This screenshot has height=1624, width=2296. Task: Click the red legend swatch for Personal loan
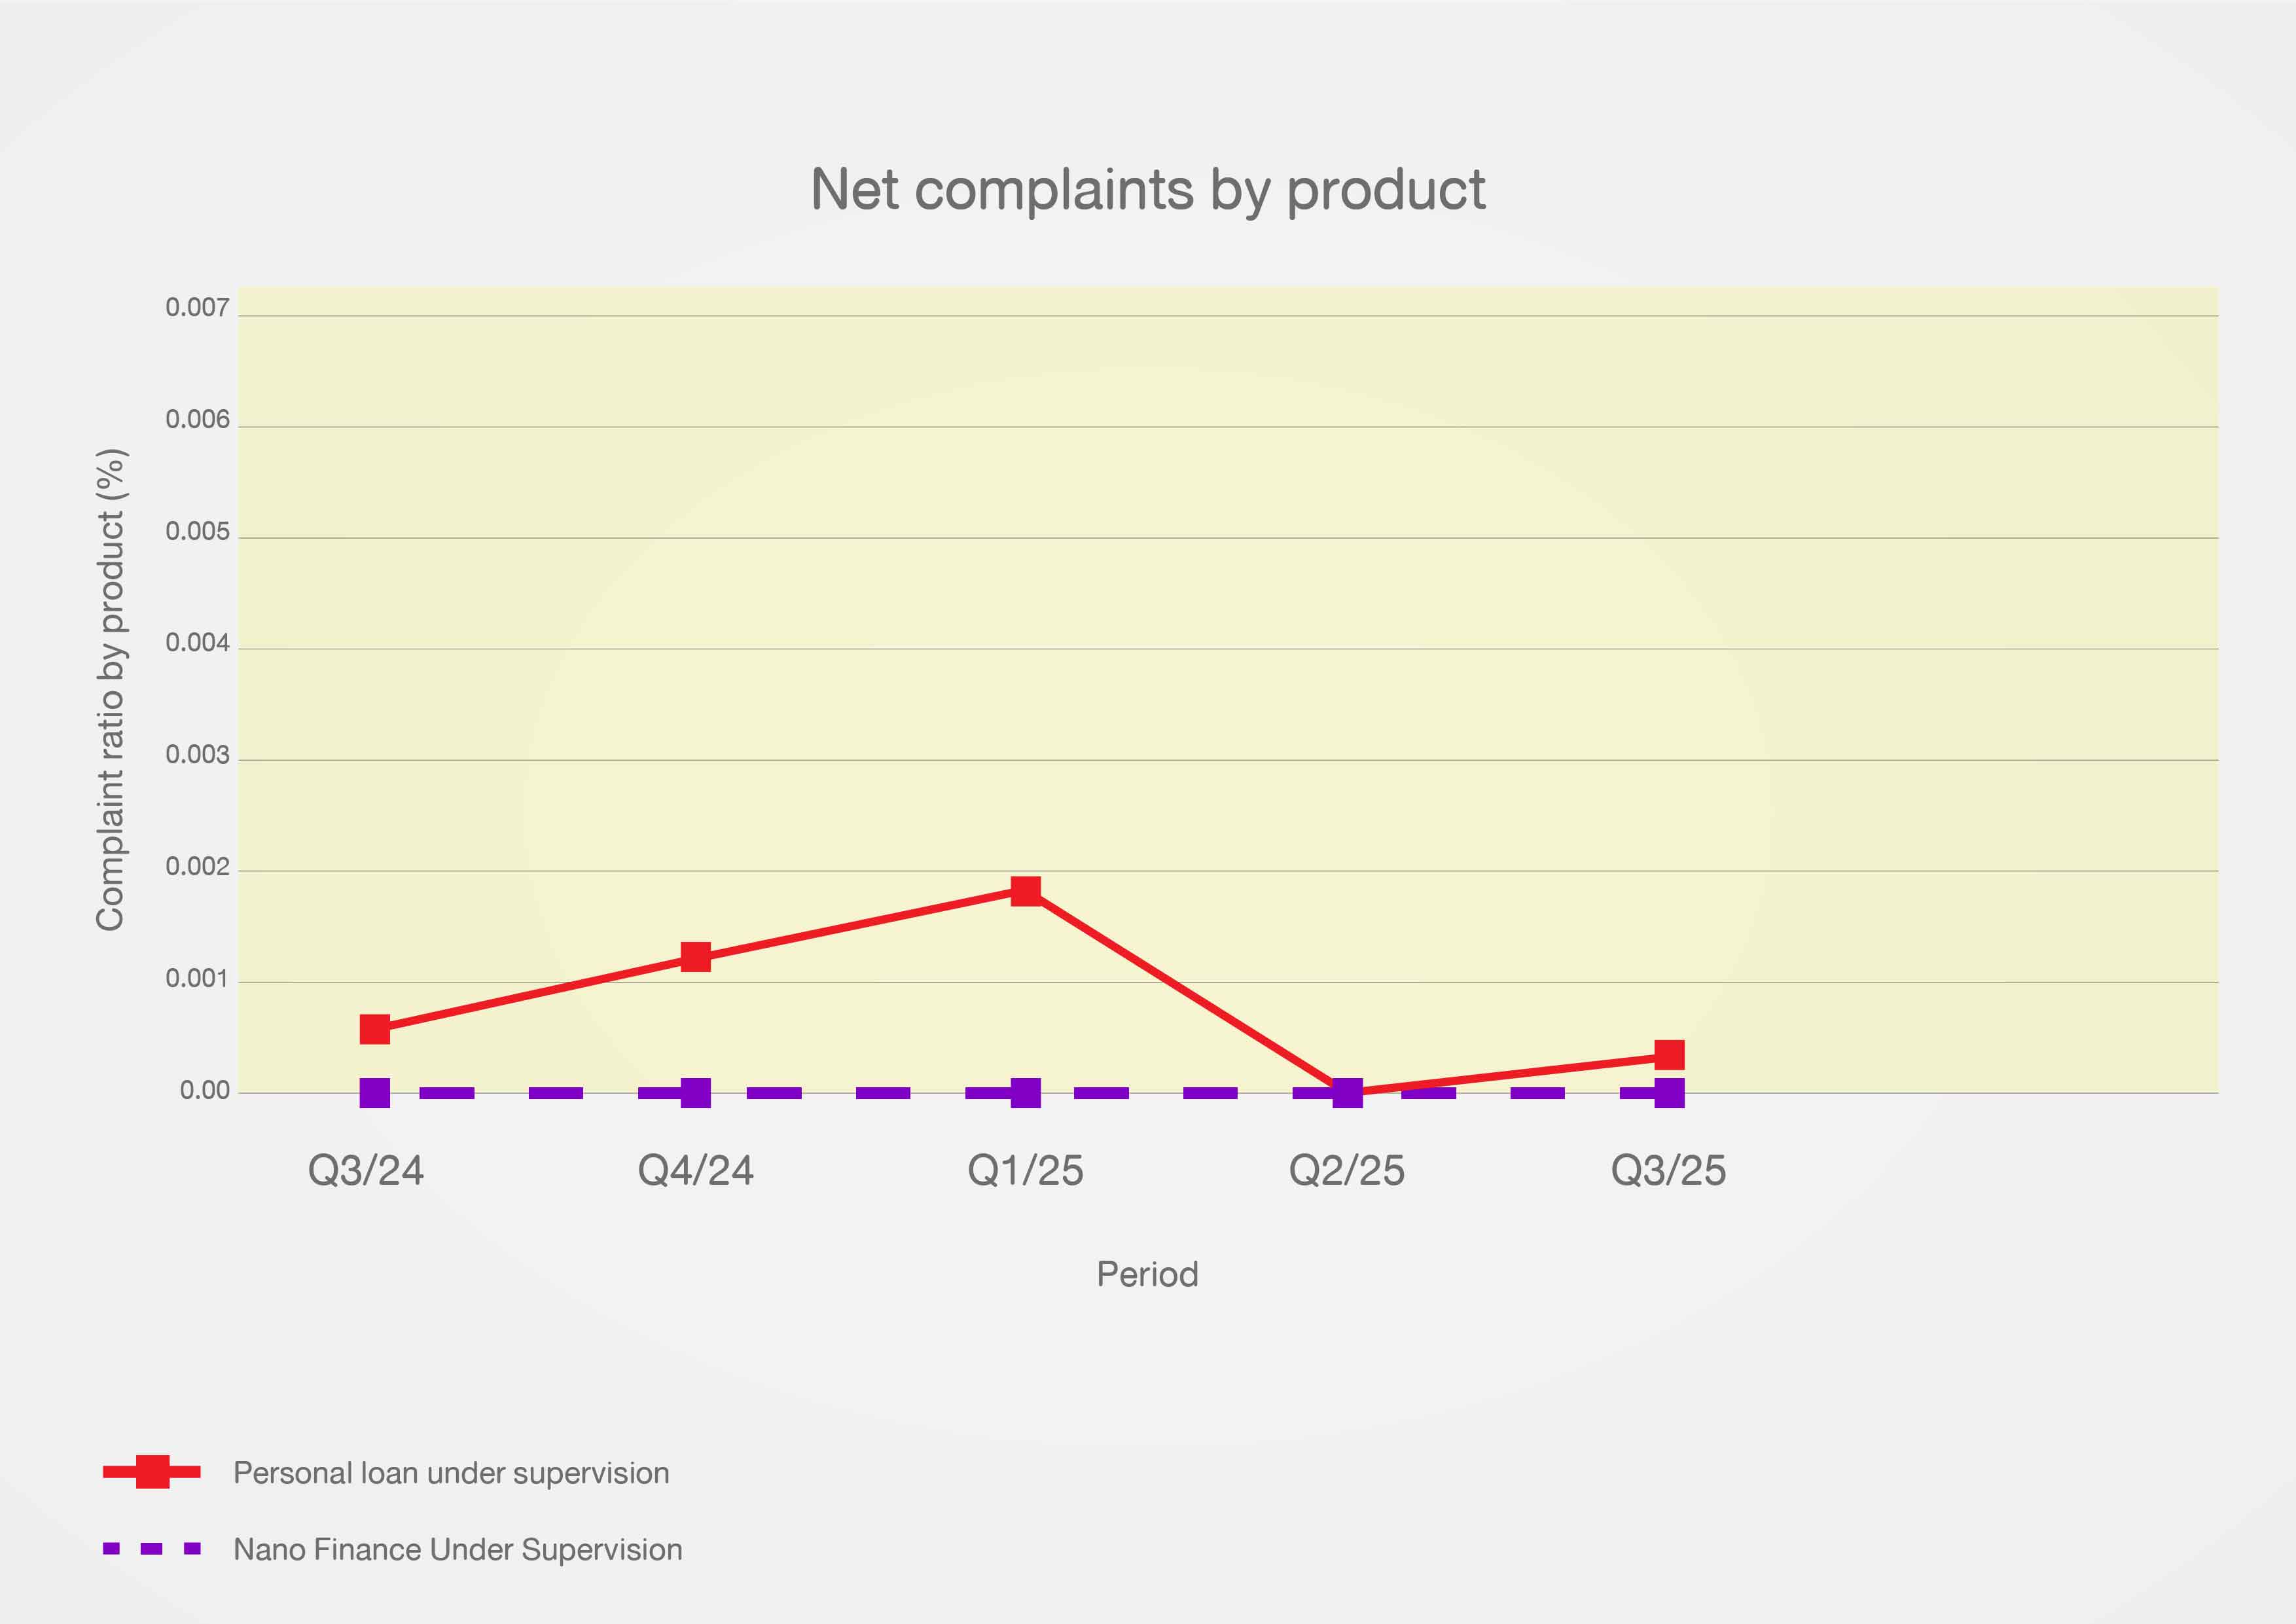pos(152,1472)
